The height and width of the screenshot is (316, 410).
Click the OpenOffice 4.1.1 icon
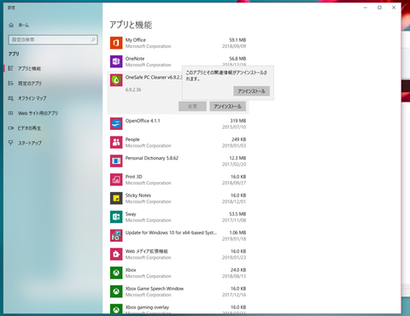point(116,124)
